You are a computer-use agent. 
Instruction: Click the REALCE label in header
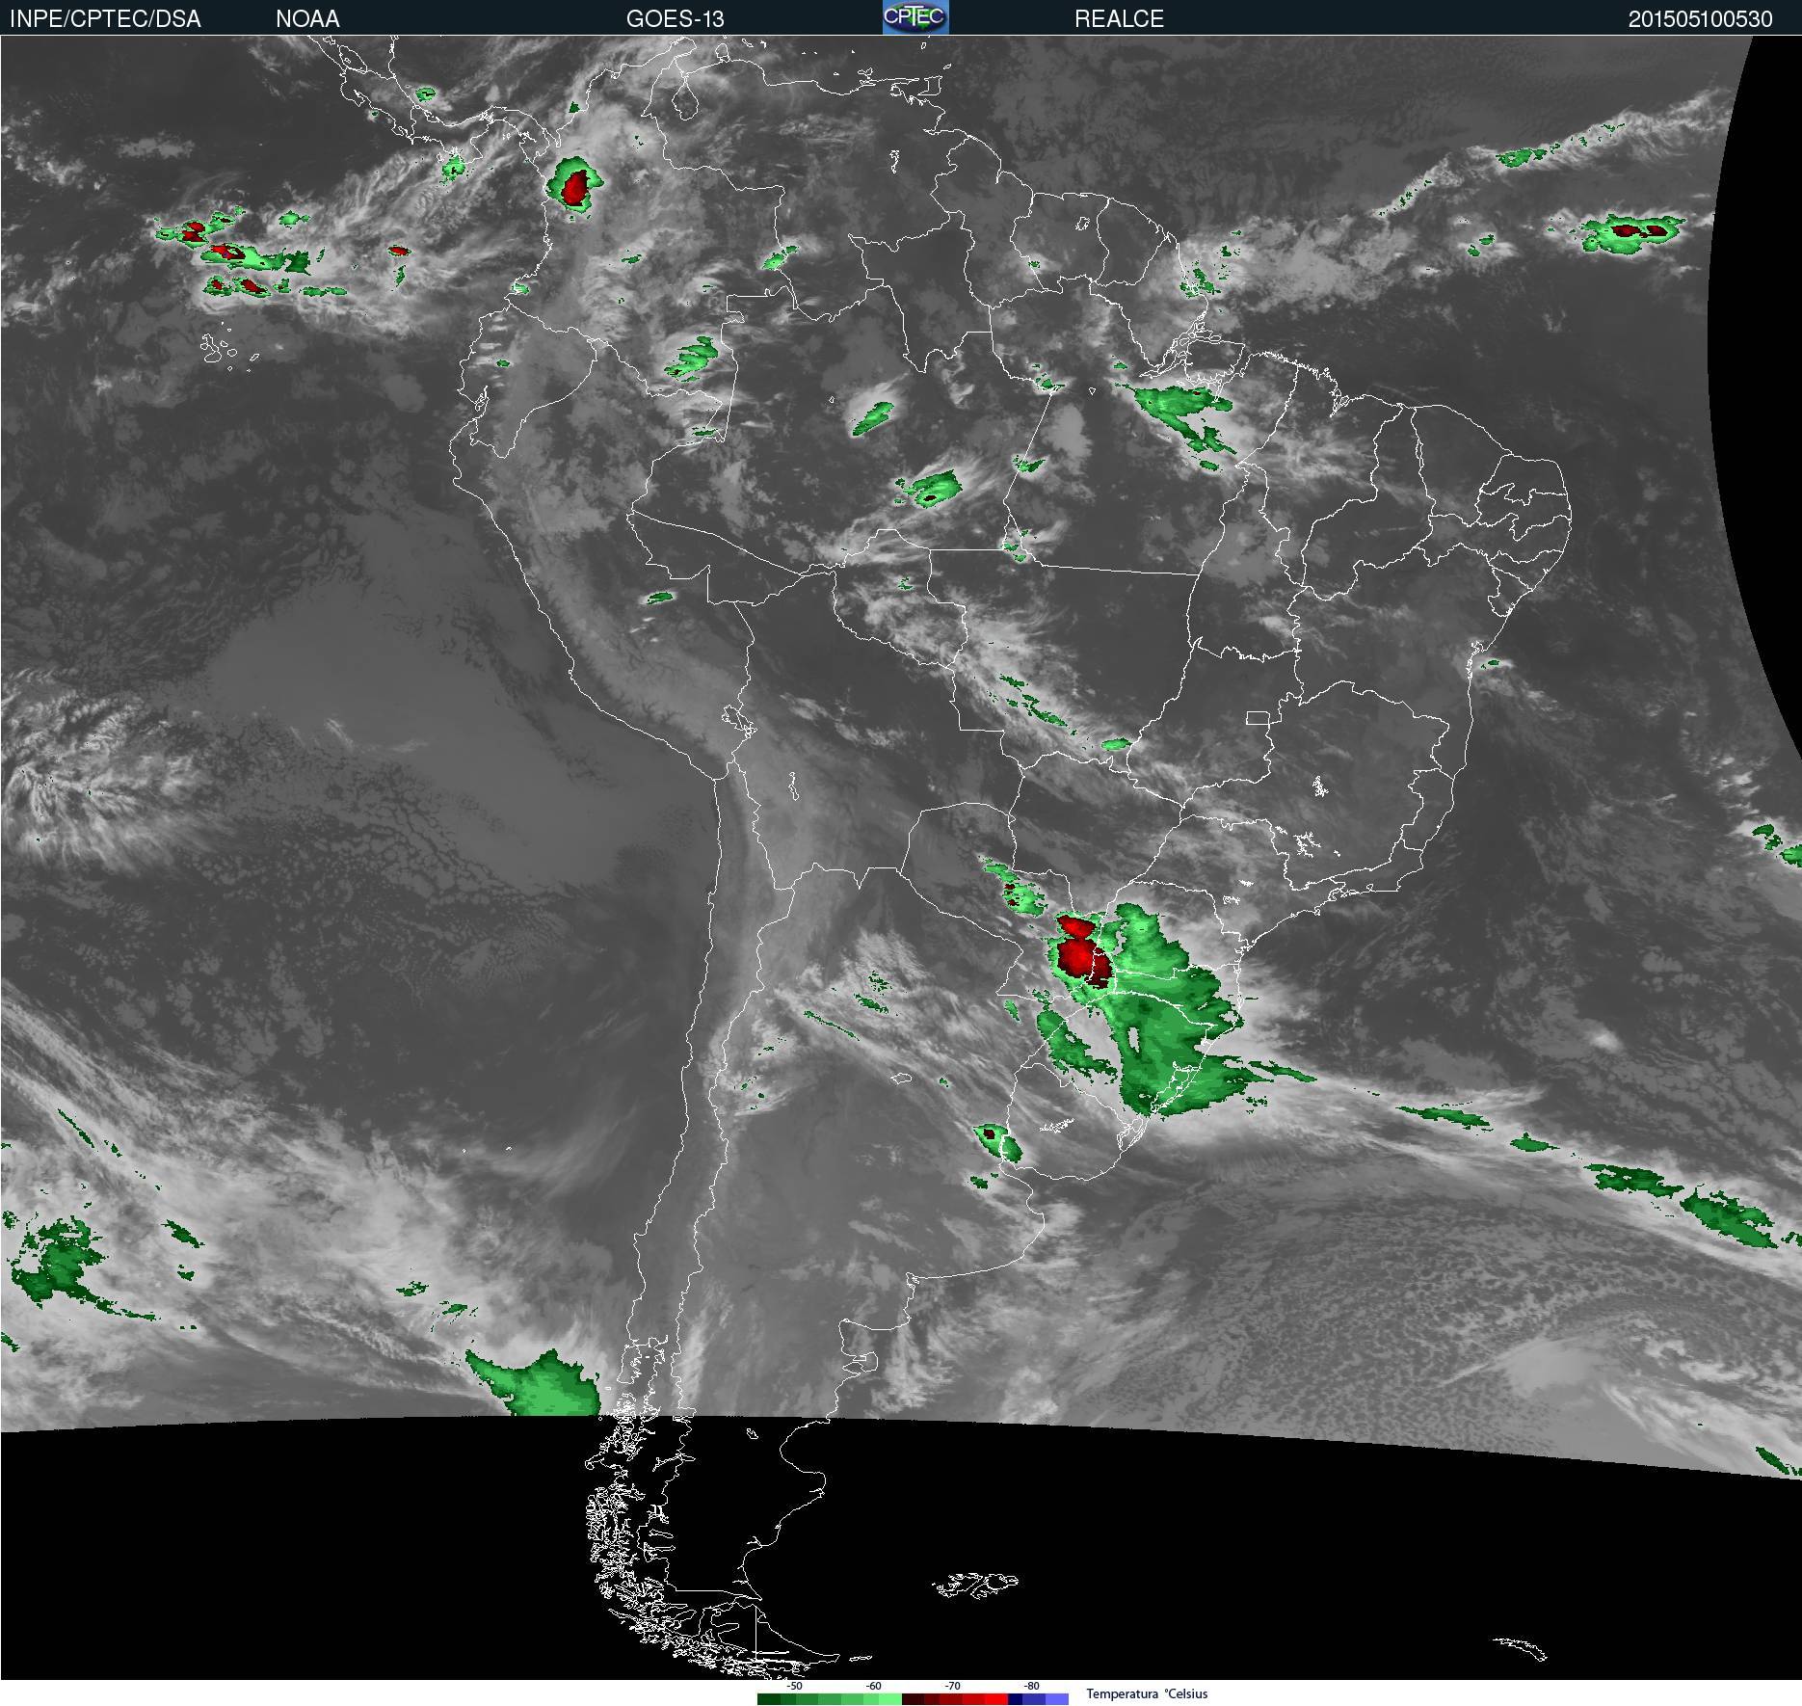click(x=1119, y=18)
